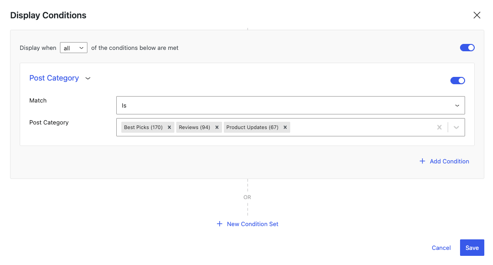Open the Match 'Is' dropdown

pyautogui.click(x=291, y=105)
